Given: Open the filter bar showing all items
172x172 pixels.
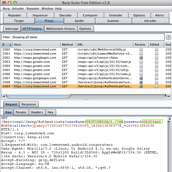Looking at the screenshot, I should point(82,37).
